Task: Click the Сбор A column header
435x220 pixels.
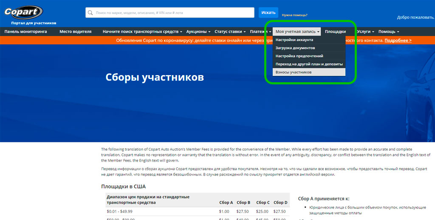Action: pos(226,203)
